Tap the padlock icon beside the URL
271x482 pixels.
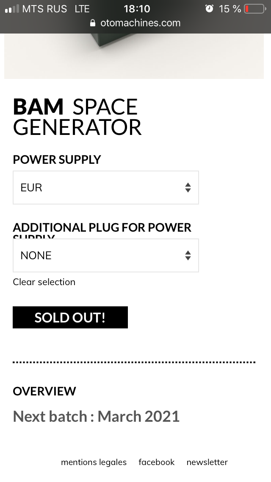tap(93, 23)
